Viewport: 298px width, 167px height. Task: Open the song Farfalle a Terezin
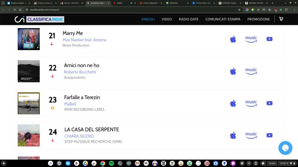pos(82,97)
